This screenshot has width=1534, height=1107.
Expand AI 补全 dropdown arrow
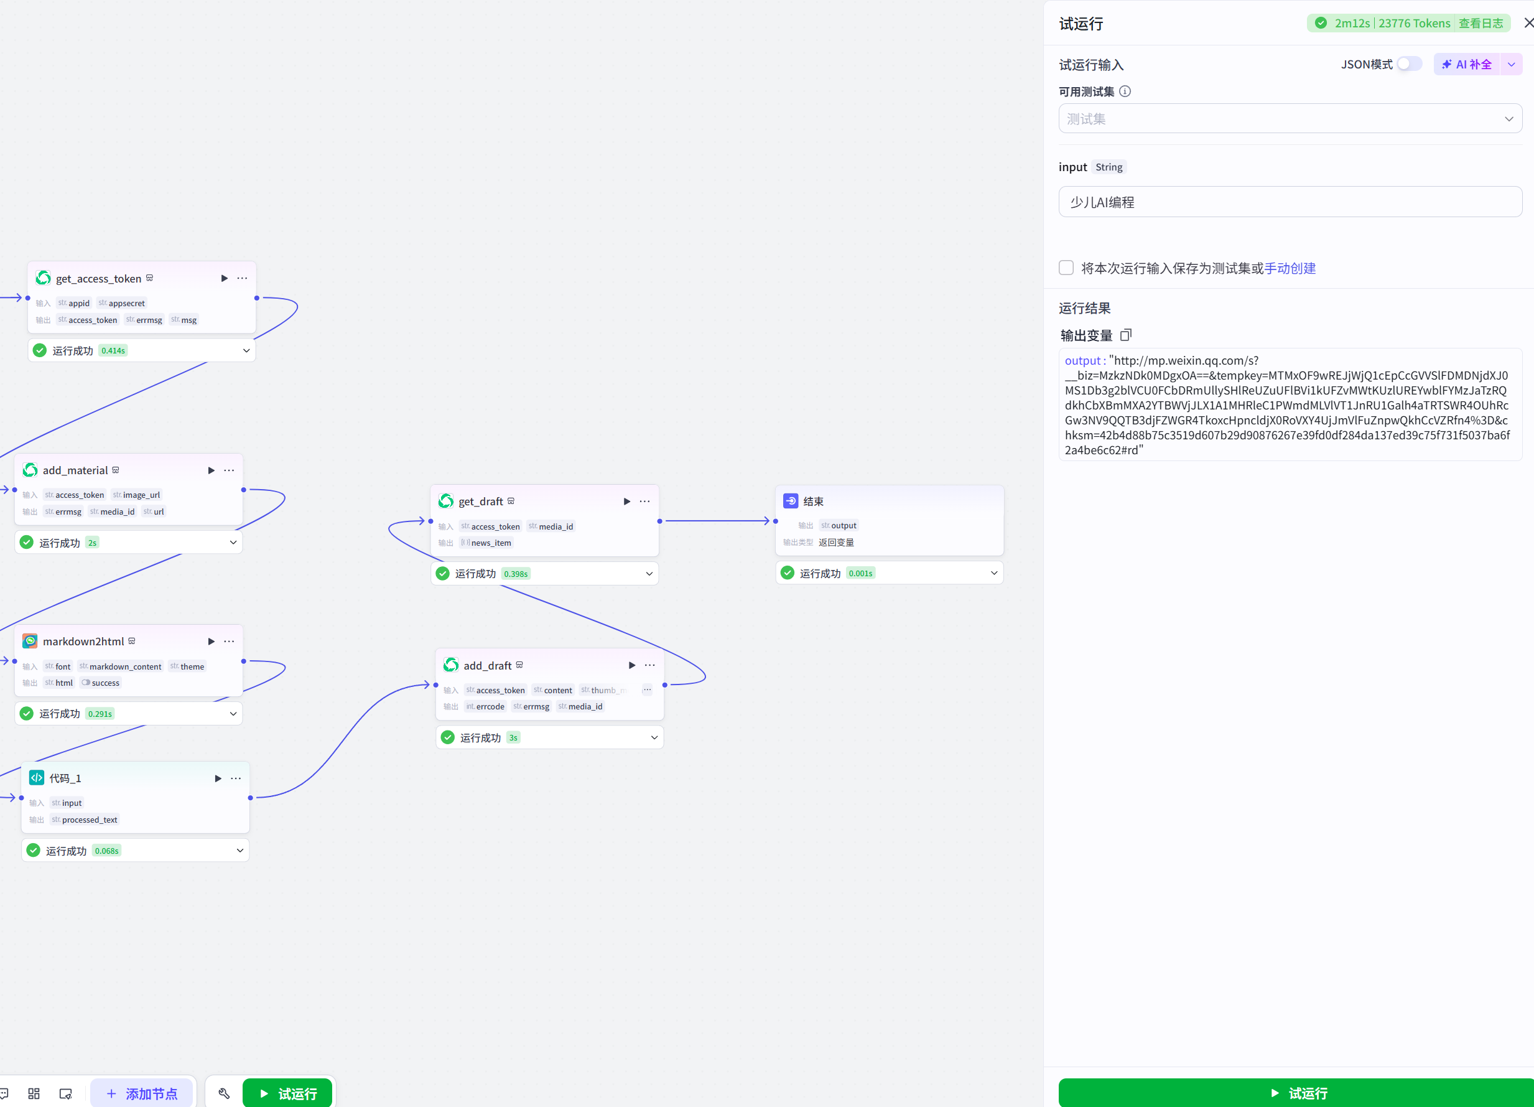[1511, 64]
